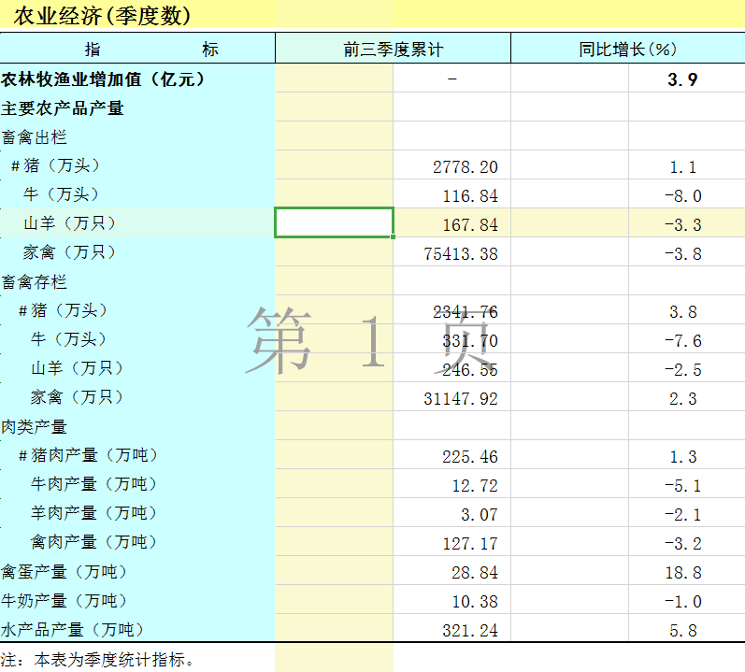This screenshot has width=745, height=672.
Task: Click the 肉类产量 section label
Action: 35,427
